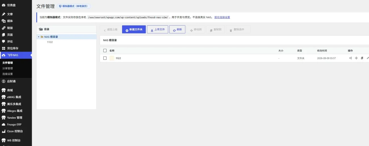Click the 类型 column header
The width and height of the screenshot is (369, 146).
[299, 51]
